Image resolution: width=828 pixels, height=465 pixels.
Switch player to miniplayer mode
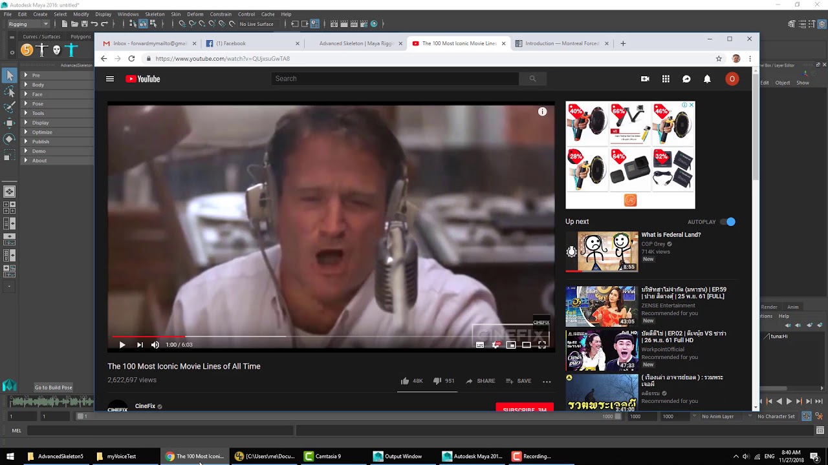pyautogui.click(x=511, y=345)
